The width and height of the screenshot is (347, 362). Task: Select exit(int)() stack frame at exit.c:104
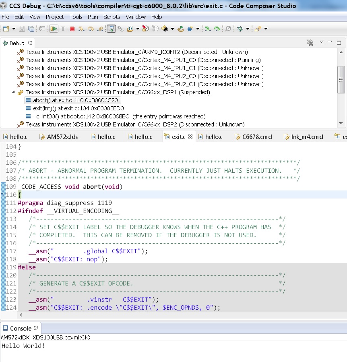tap(78, 108)
